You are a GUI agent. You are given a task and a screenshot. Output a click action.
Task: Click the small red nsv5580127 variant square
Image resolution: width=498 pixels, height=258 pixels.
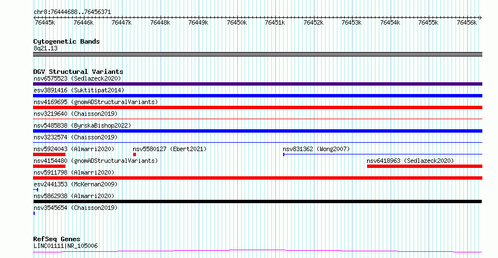click(x=135, y=154)
